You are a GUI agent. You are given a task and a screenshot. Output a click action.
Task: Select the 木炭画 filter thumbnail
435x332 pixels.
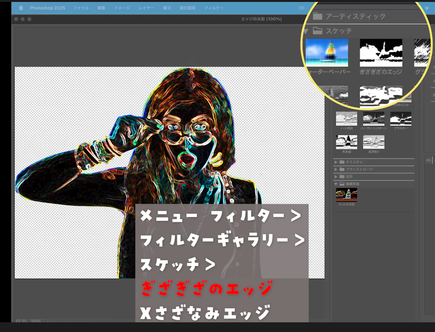click(x=346, y=142)
